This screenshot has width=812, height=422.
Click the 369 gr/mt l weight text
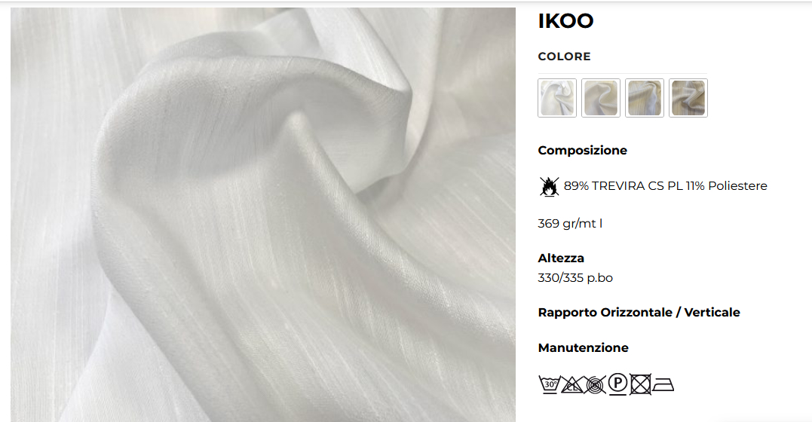pyautogui.click(x=570, y=224)
